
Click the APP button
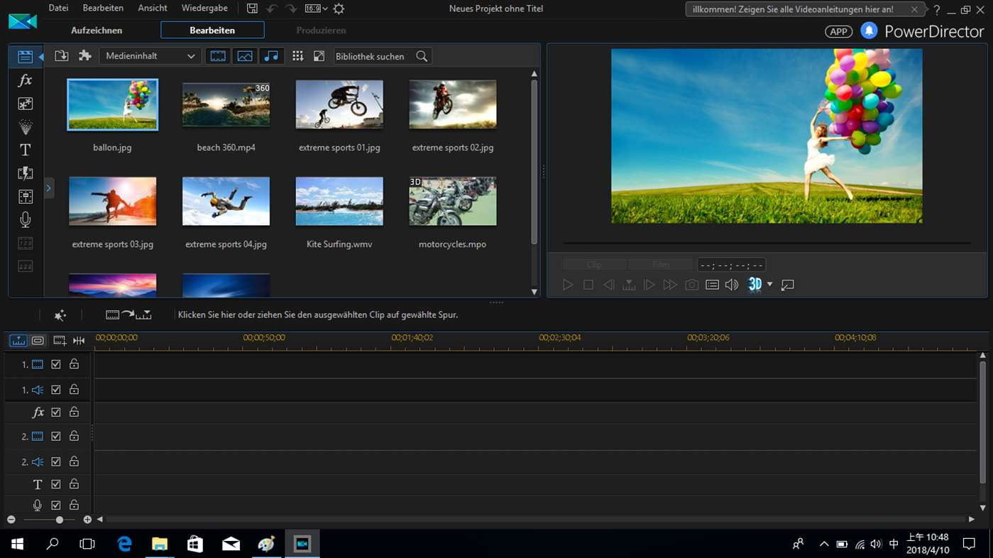pos(838,32)
